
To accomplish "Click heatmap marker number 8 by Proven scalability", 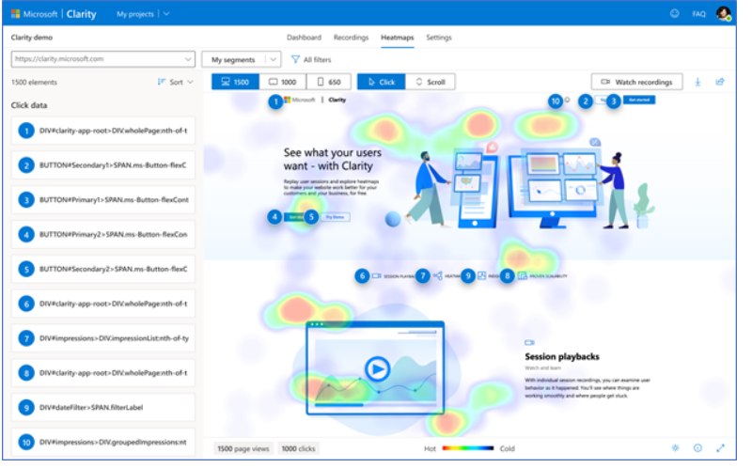I will (x=507, y=275).
